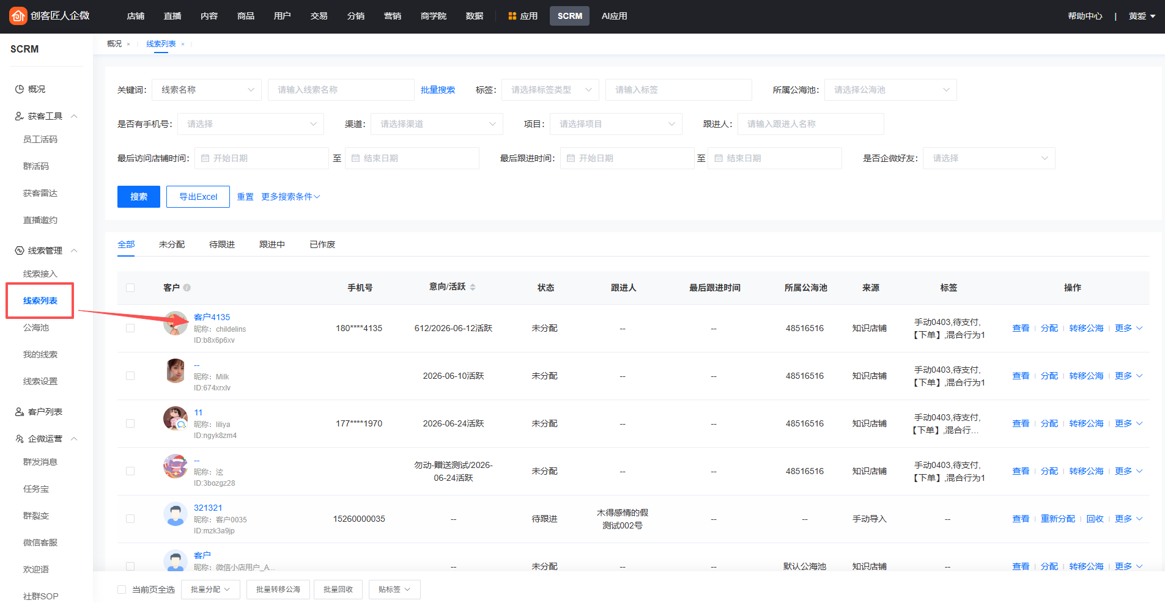The image size is (1165, 603).
Task: Sort by 意向/活跃 column arrows
Action: point(473,287)
